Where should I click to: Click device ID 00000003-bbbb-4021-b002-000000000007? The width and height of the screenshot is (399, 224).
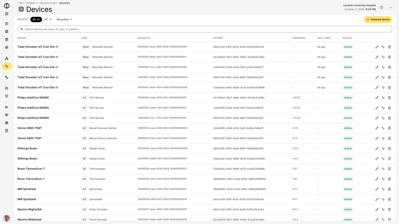[x=162, y=138]
